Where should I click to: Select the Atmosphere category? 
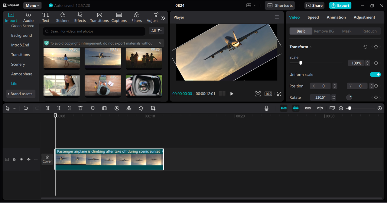[x=22, y=74]
